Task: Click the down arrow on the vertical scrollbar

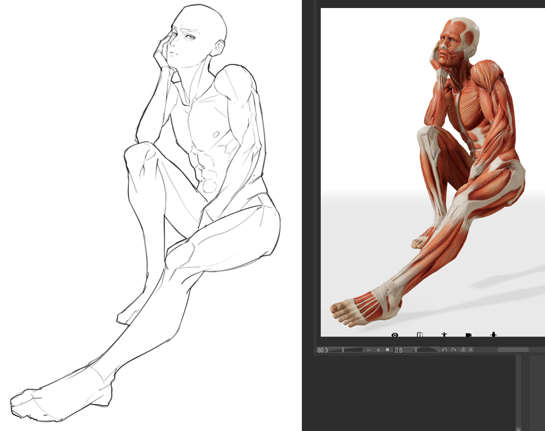Action: 518,429
